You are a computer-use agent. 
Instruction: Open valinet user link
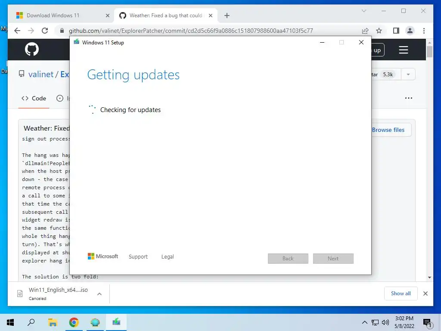coord(41,74)
